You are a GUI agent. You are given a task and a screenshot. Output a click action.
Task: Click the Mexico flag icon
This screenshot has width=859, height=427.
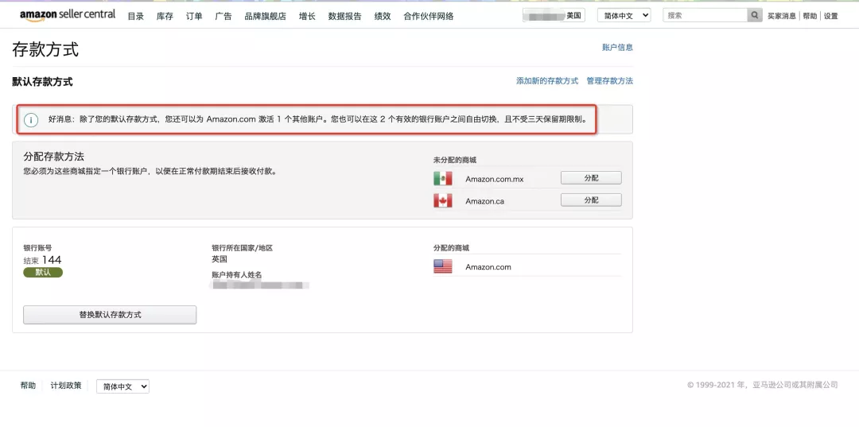point(443,178)
